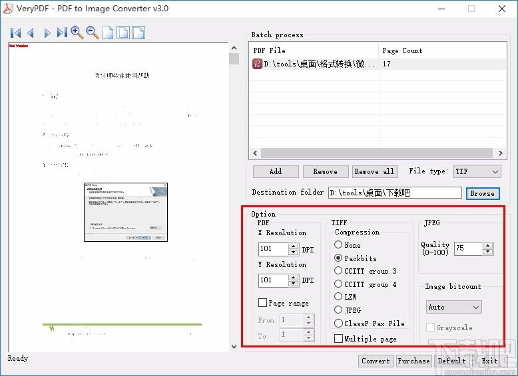Select the PDF file row in batch list
518x376 pixels.
(x=378, y=64)
